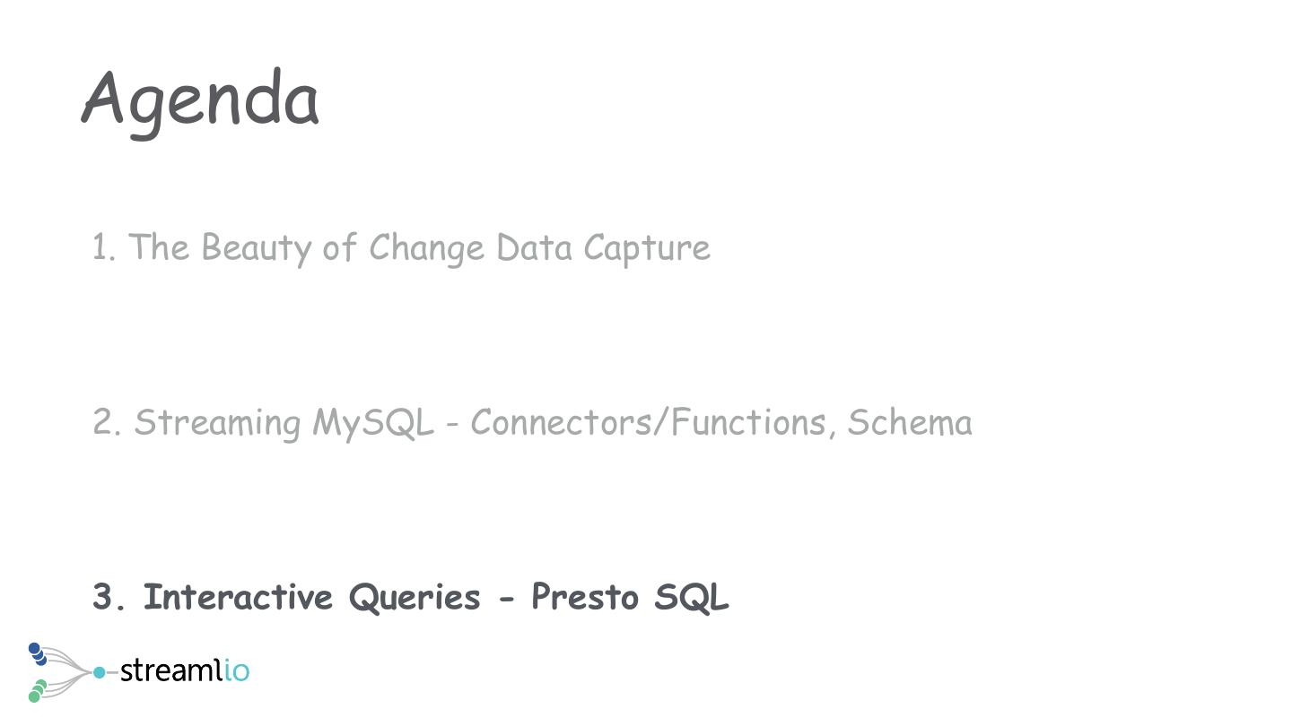
Task: Click the bold 'Interactive Queries' text
Action: 311,597
